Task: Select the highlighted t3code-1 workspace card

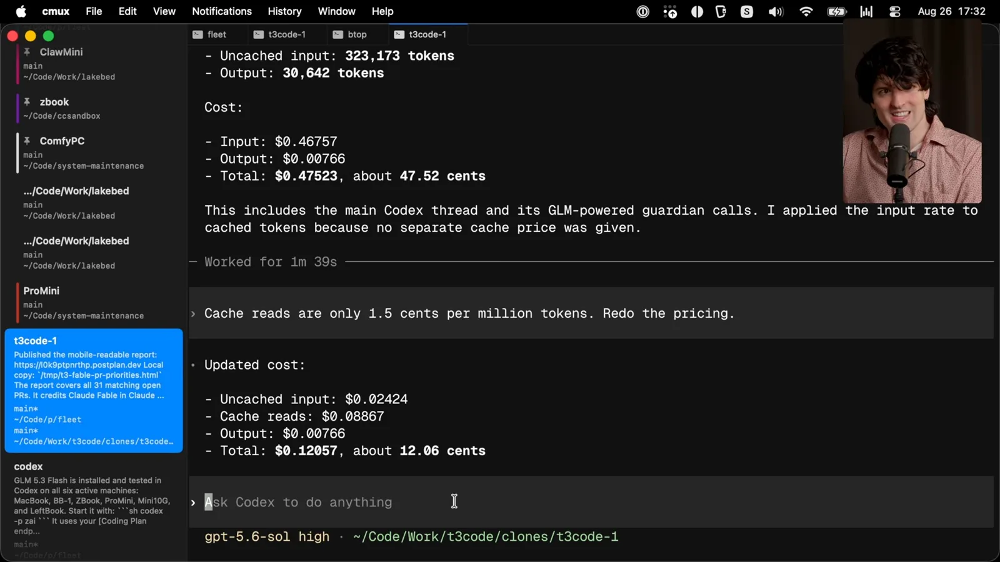Action: click(94, 390)
